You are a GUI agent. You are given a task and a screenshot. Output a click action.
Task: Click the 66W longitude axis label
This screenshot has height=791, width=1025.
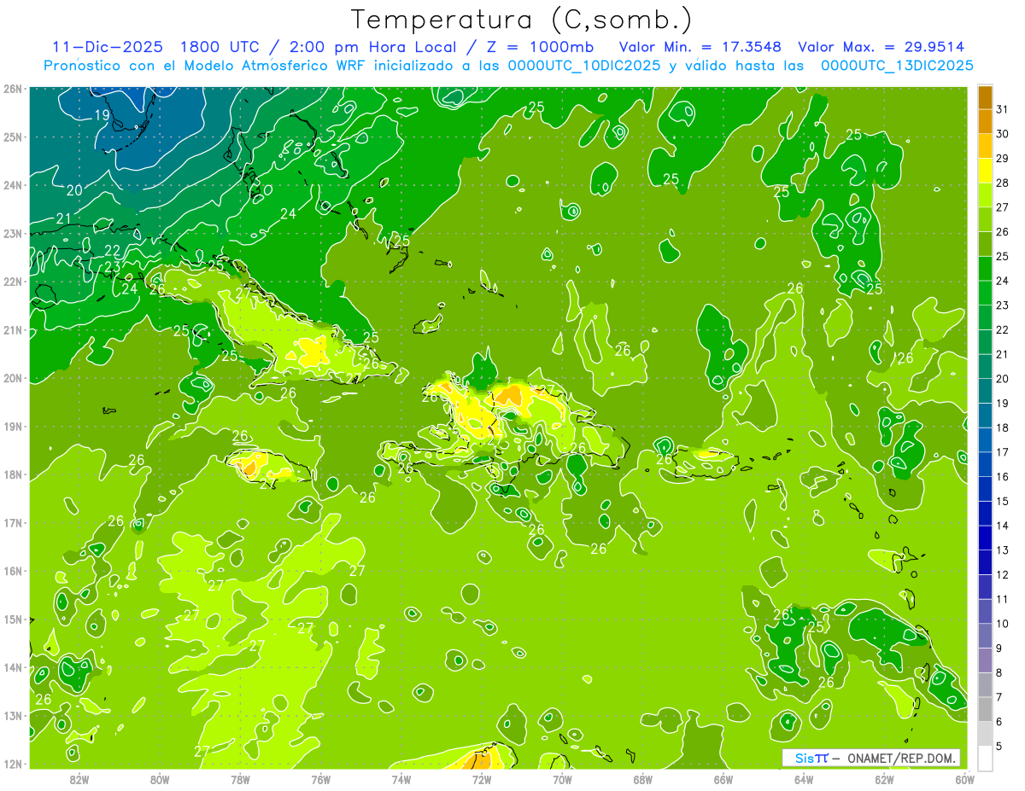click(x=723, y=779)
